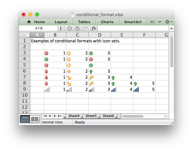Toggle the formula reference oval button
Viewport: 193px width, 152px height.
[86, 28]
